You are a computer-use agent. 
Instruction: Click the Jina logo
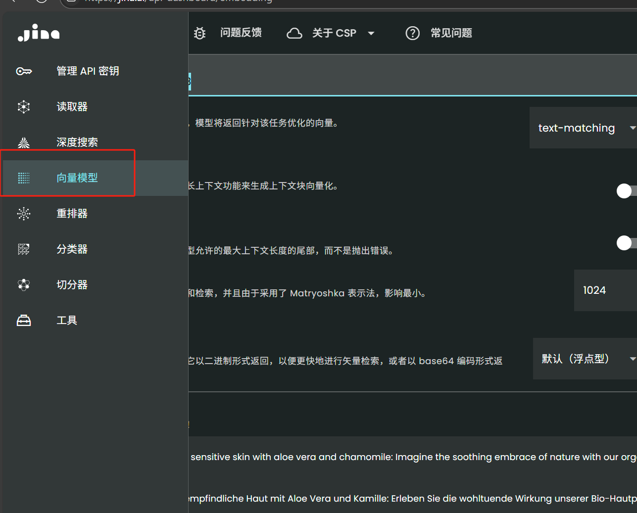39,33
